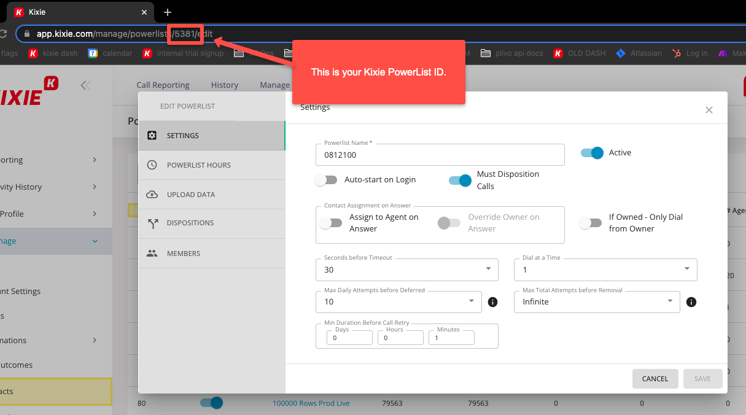
Task: Show info for Max Total Attempts before Removal
Action: [691, 302]
